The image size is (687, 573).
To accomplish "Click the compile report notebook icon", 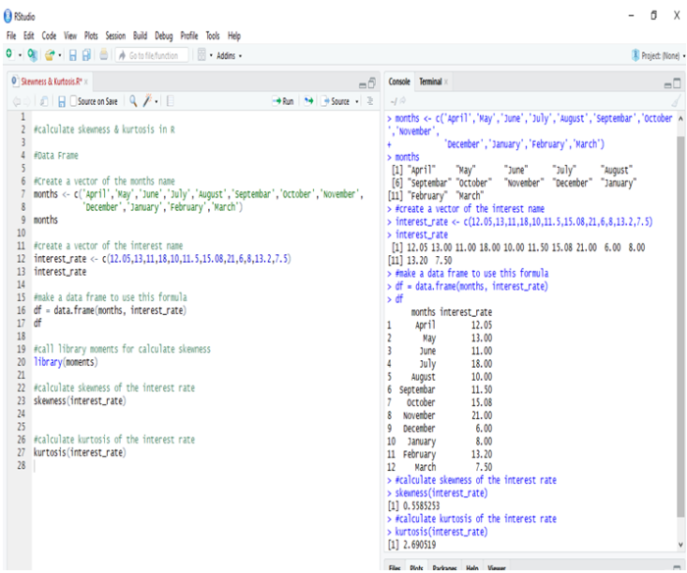I will [x=170, y=101].
